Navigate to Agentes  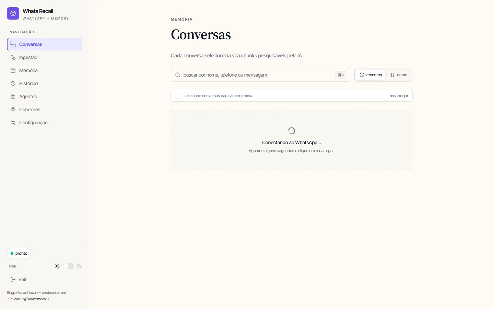44,96
